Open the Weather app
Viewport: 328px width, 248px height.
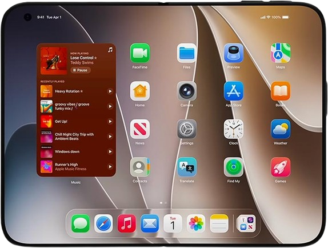[x=281, y=129]
